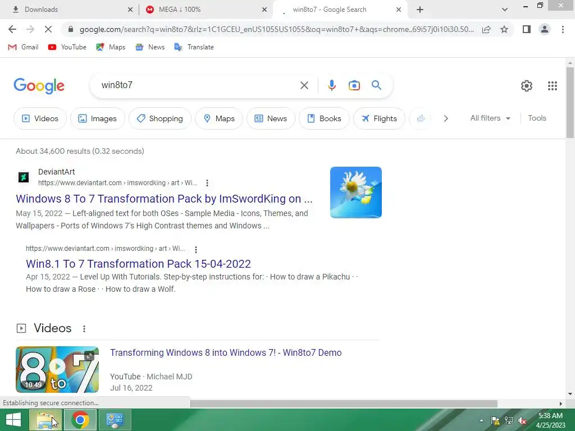Bookmark this tab with the star icon
The height and width of the screenshot is (431, 575).
click(504, 29)
